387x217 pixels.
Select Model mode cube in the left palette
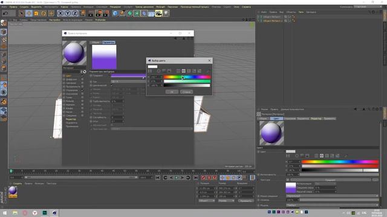click(4, 32)
